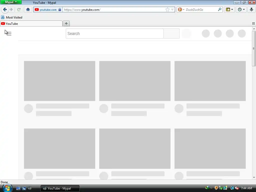This screenshot has width=256, height=192.
Task: Click inside the YouTube Search box
Action: pos(114,34)
